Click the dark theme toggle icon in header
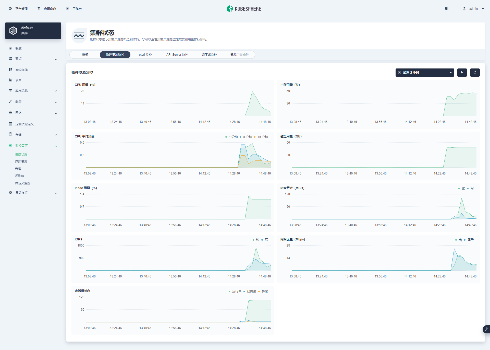490x350 pixels. pos(446,9)
